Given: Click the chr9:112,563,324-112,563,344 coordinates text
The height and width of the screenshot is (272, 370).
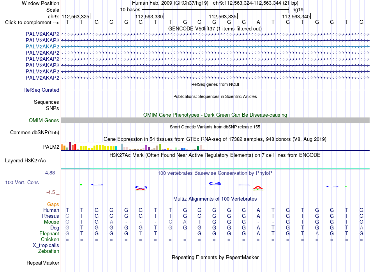Looking at the screenshot, I should pos(255,3).
